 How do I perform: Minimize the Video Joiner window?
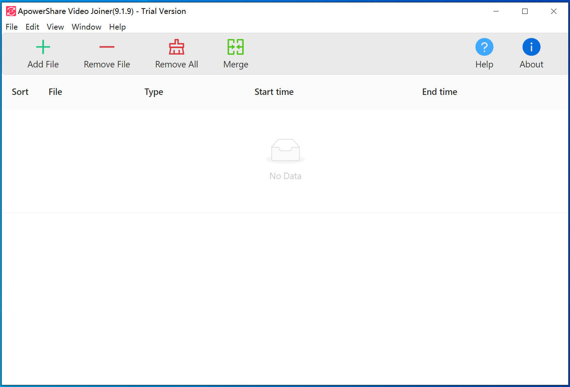(x=496, y=11)
